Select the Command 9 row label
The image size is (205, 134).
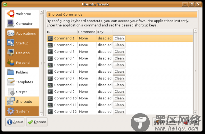[64, 92]
